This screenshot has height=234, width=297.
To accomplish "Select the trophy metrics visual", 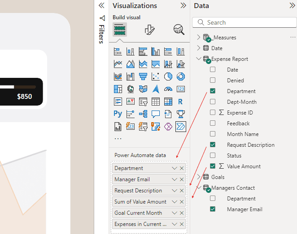I will (x=181, y=114).
